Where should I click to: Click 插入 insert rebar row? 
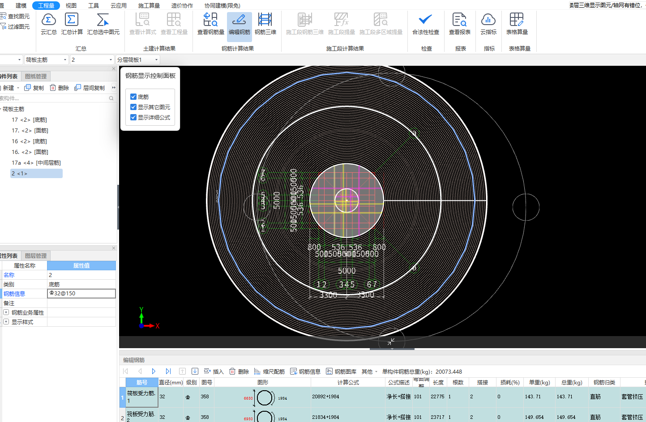[214, 371]
